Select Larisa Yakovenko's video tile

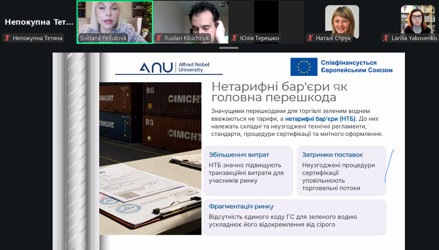coord(418,19)
